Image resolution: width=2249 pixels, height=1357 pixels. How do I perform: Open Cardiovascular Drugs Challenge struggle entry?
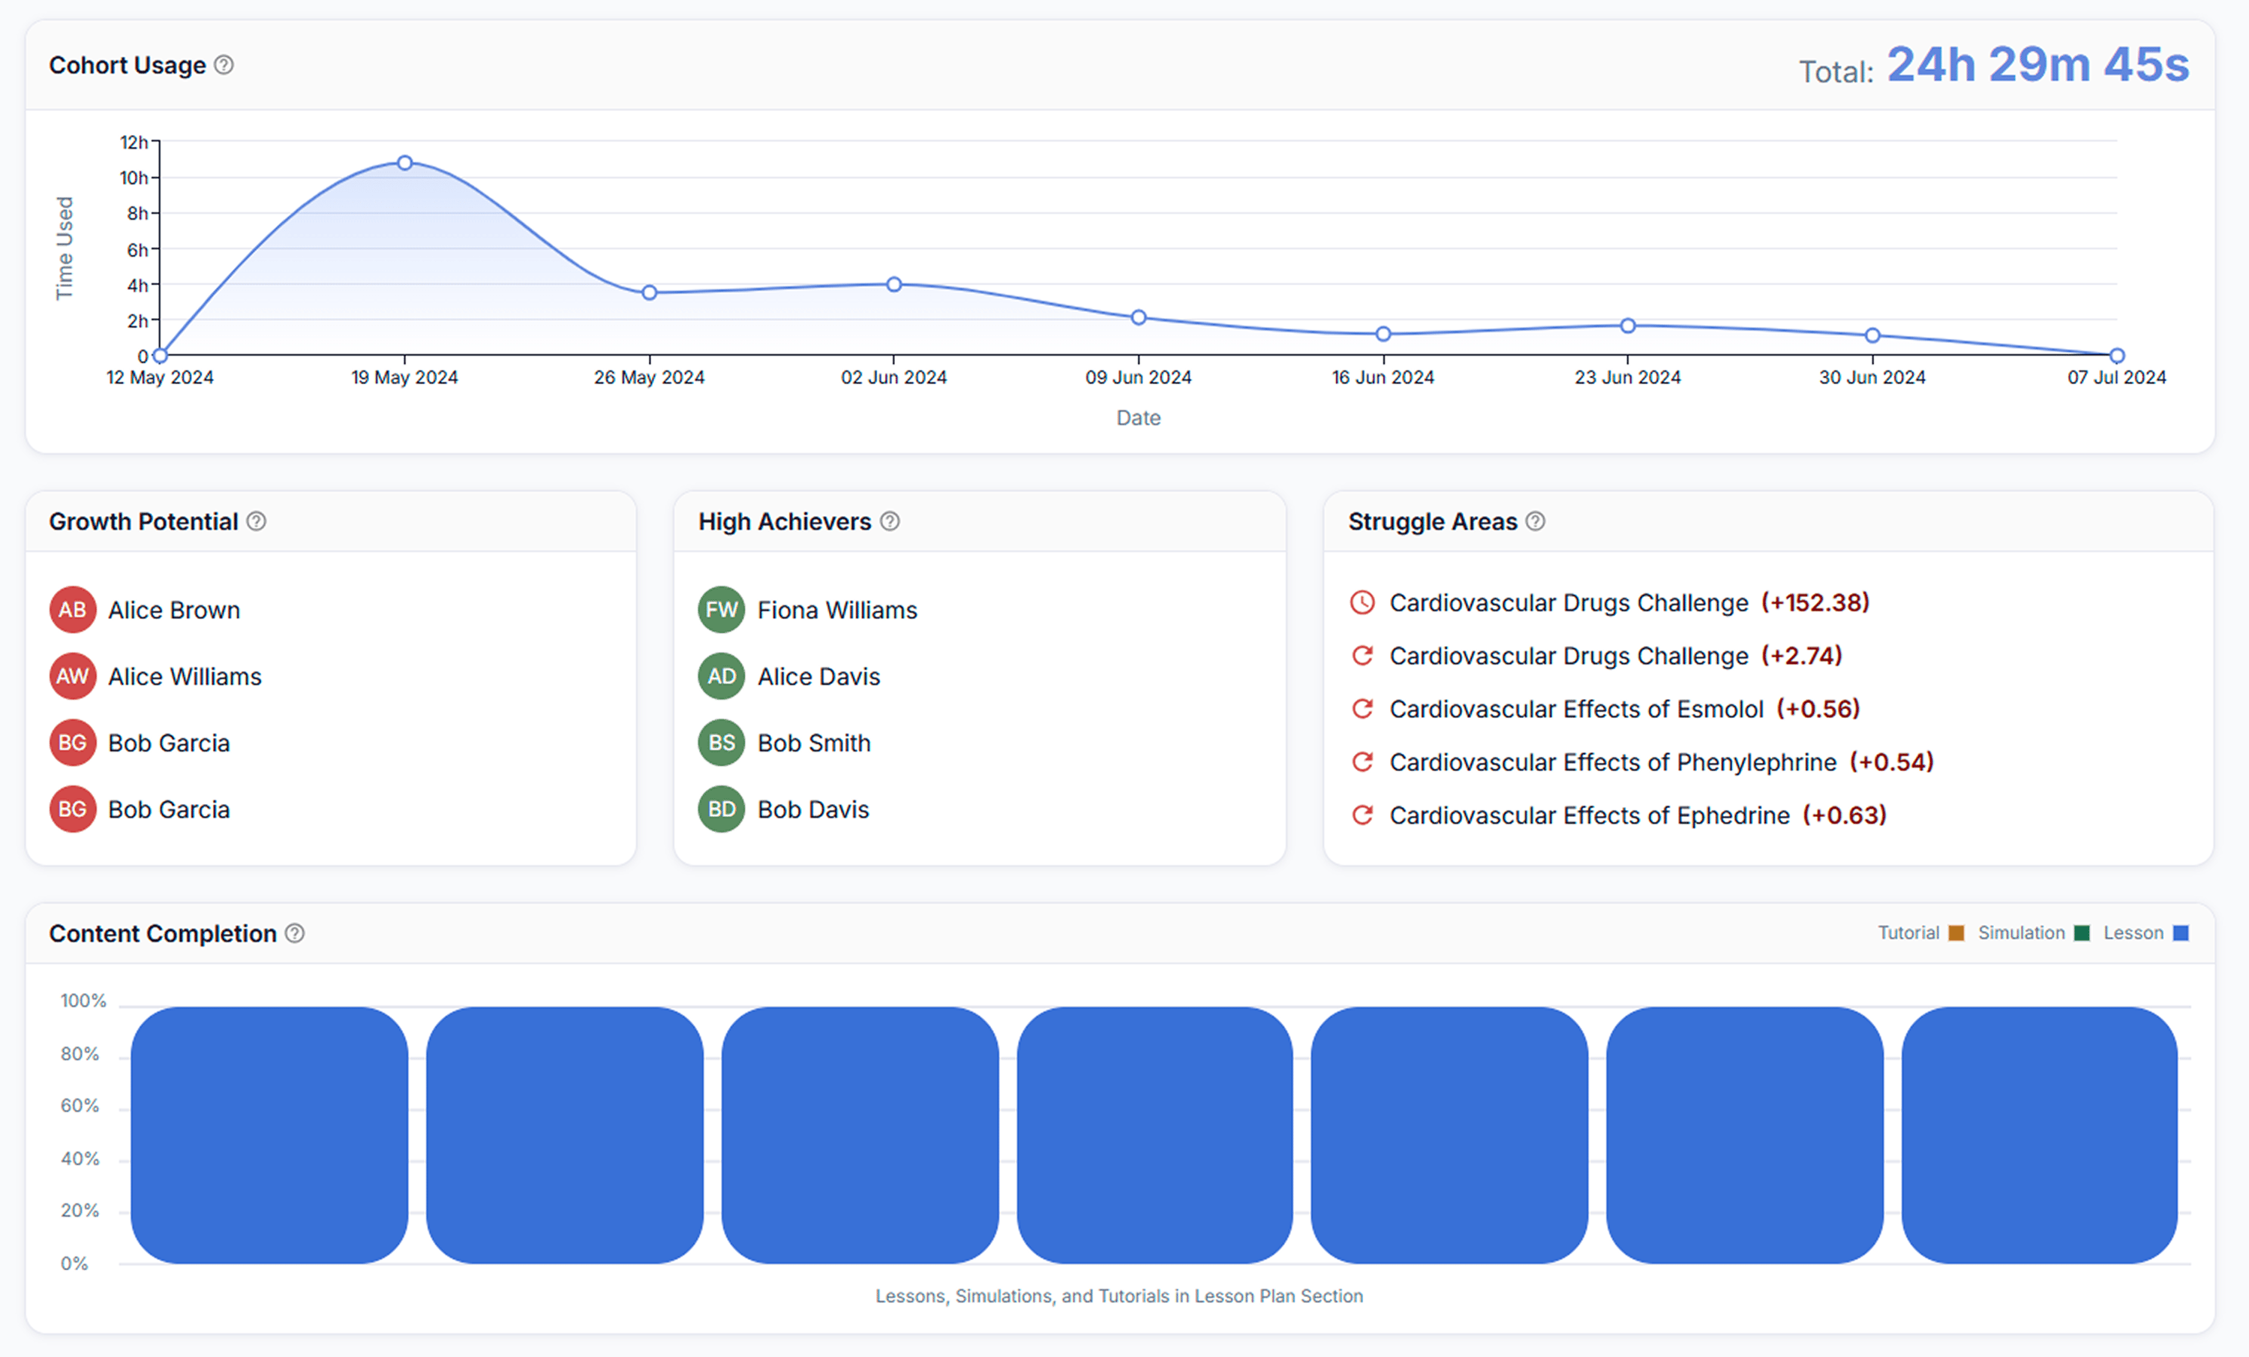(1566, 602)
